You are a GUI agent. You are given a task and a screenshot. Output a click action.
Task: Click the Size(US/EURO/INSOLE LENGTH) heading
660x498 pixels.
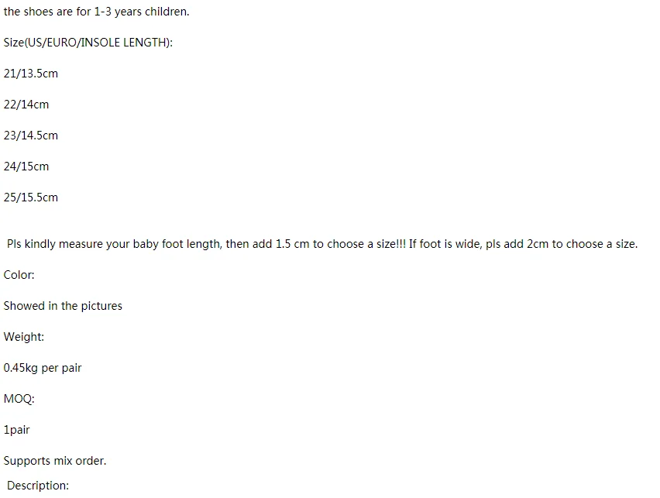(88, 43)
